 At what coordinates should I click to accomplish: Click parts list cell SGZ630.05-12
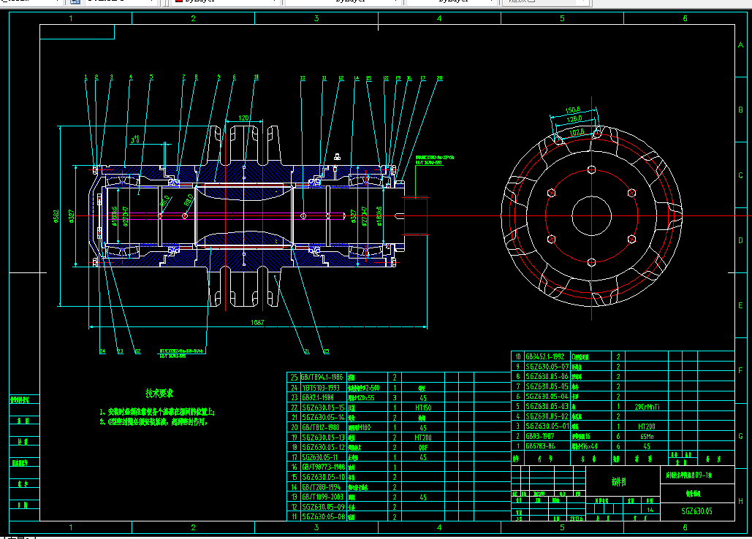[x=323, y=447]
